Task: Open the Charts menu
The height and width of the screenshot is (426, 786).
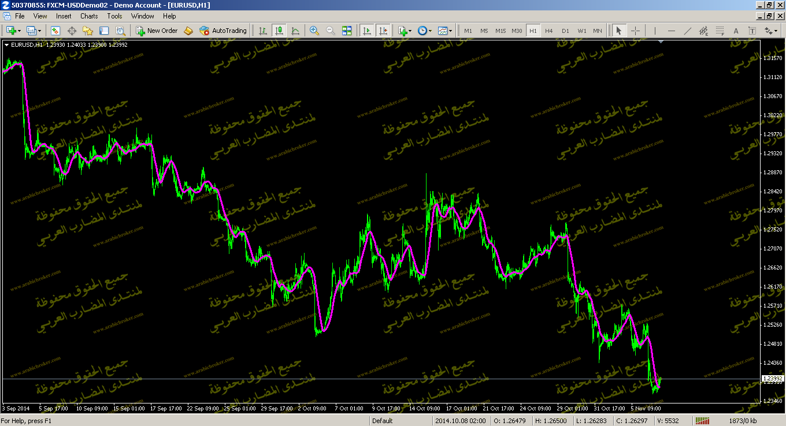Action: 89,16
